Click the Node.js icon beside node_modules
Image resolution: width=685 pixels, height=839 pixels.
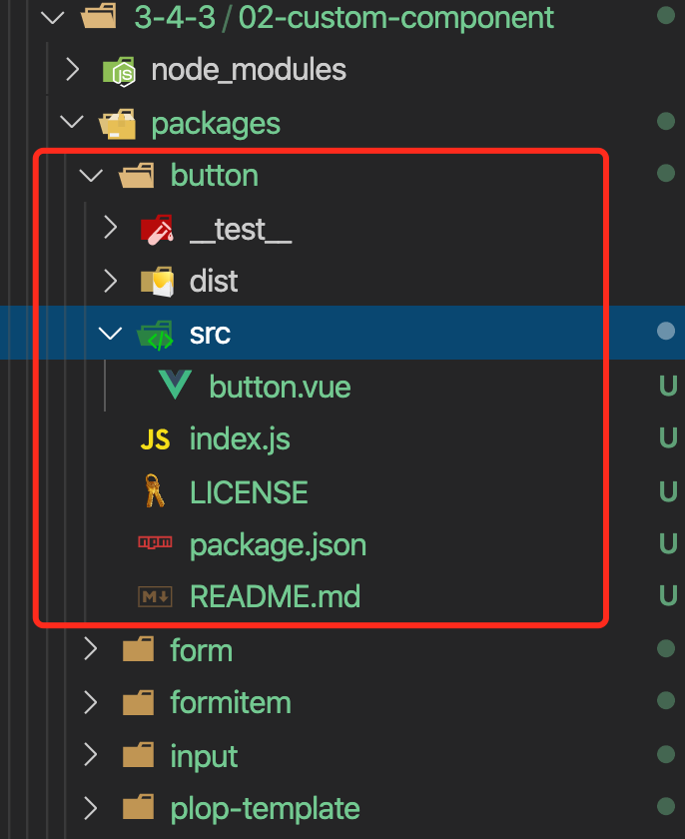119,71
